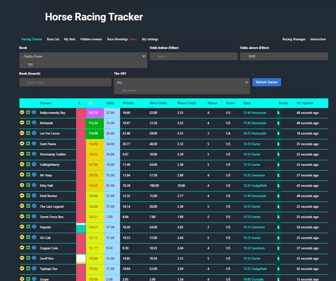The width and height of the screenshot is (336, 281).
Task: Click yellow minus icon for Dark Flame
Action: tap(22, 144)
